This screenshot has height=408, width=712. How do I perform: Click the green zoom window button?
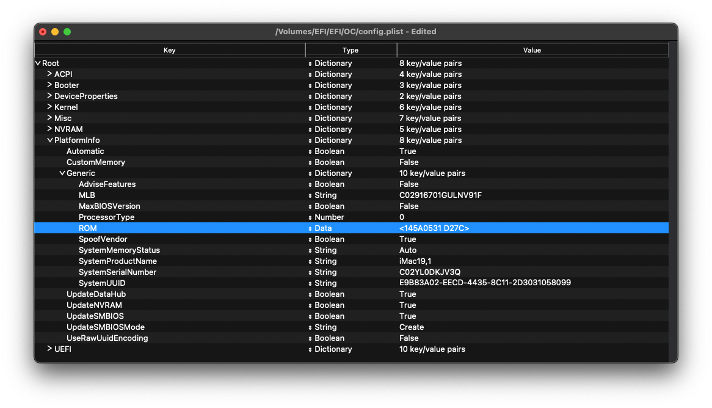click(67, 32)
